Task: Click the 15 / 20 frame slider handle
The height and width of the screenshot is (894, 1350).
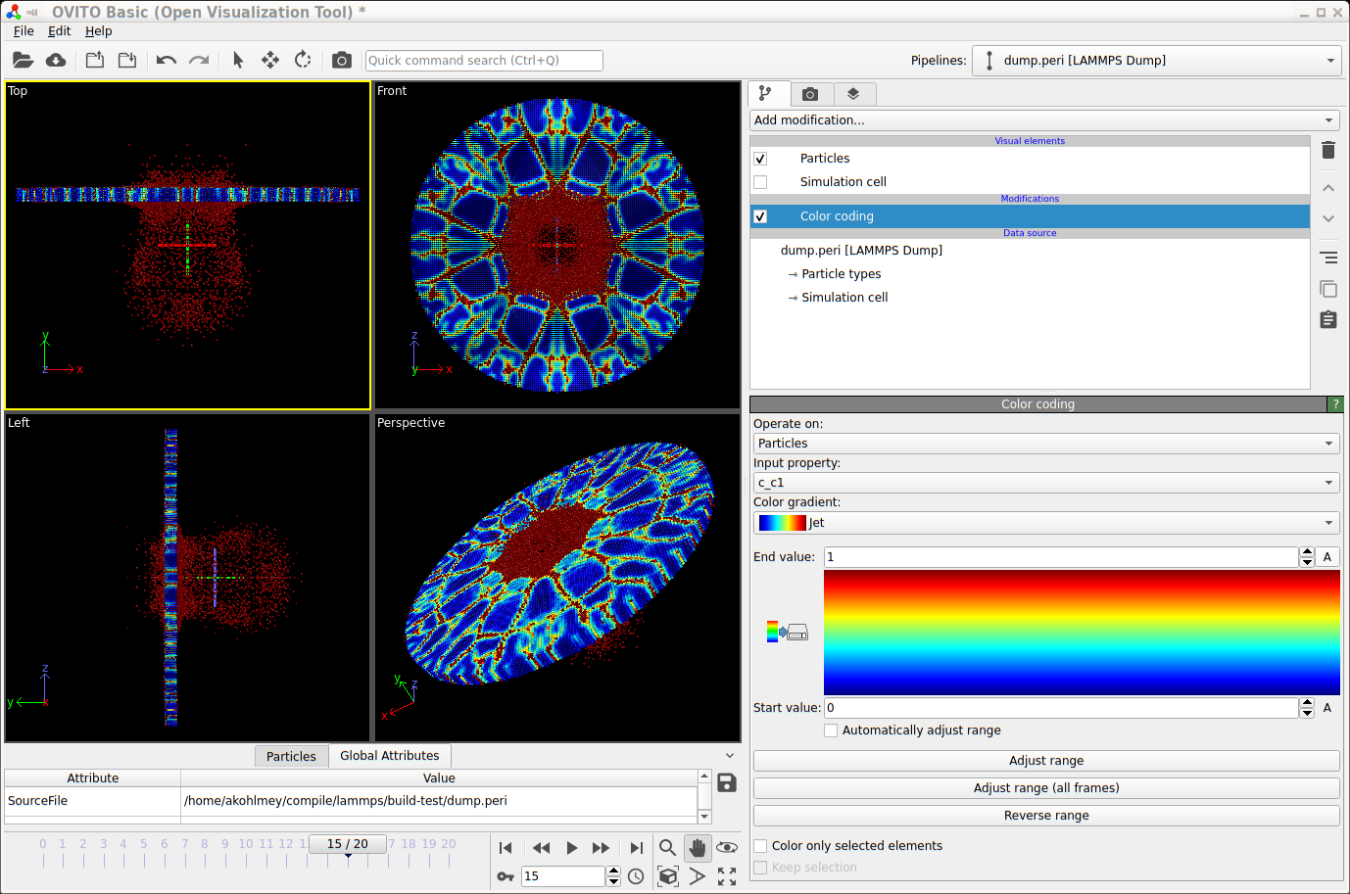Action: point(348,844)
